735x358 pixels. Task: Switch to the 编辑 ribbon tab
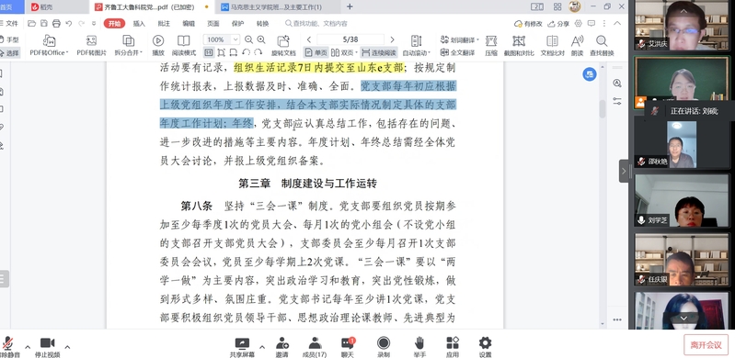tap(189, 23)
